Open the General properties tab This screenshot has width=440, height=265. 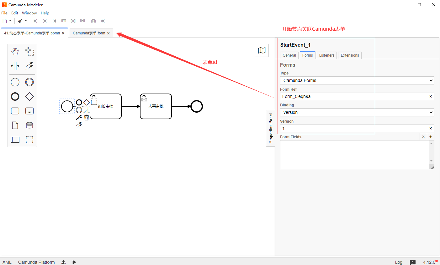coord(289,55)
